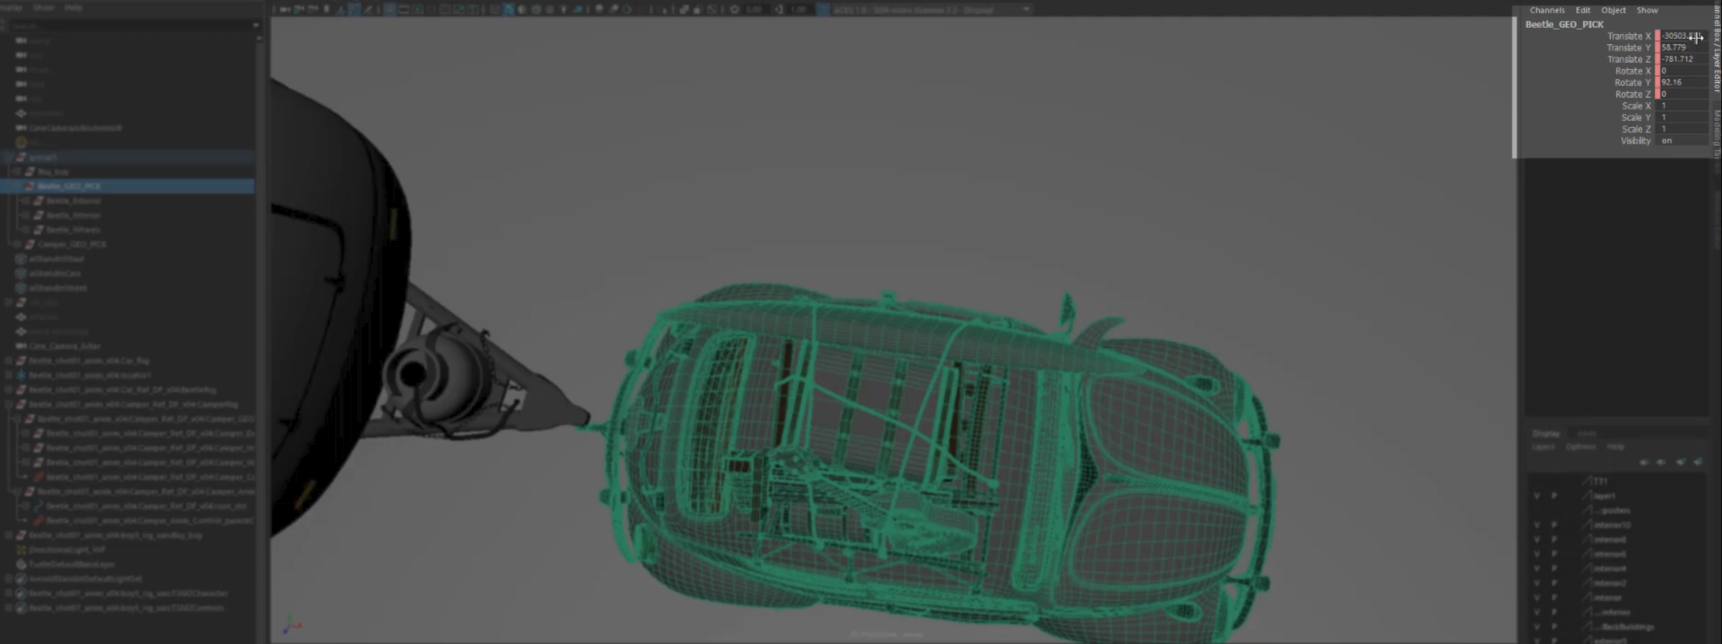Click the Camper_GEO_PICK node icon
Screen dimensions: 1722x644
coord(30,245)
